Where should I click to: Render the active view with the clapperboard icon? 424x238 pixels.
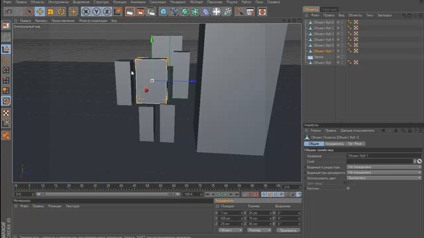130,12
